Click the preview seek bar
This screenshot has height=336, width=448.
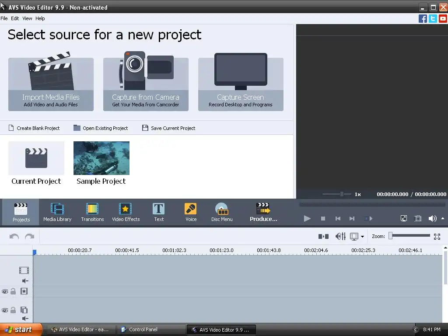372,204
